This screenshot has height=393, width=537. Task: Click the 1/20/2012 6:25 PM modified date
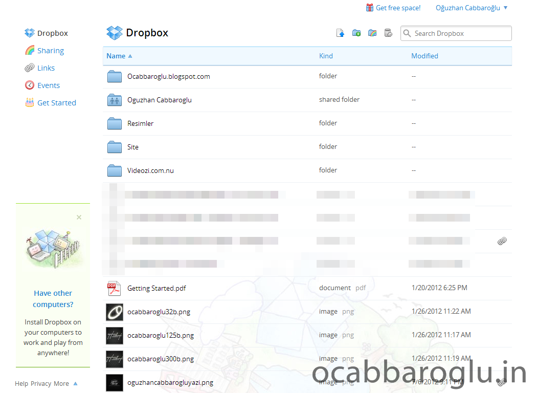coord(439,288)
